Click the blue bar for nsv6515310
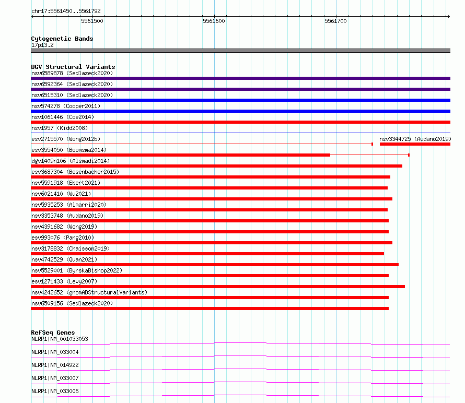The height and width of the screenshot is (403, 465). [240, 100]
